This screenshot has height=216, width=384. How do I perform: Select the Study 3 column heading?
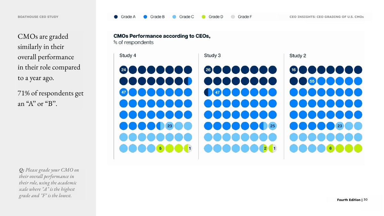click(x=212, y=56)
